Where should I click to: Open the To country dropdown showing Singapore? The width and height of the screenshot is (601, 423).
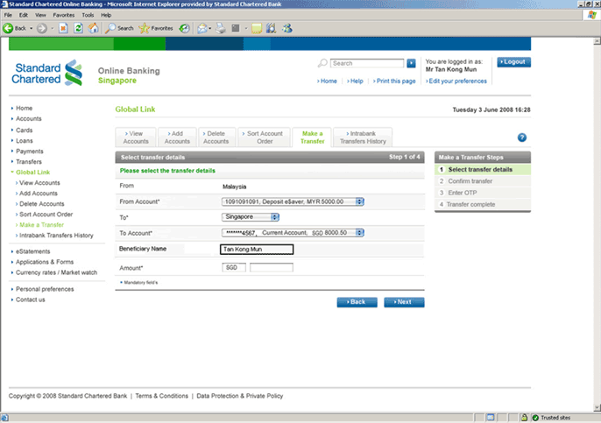[251, 217]
